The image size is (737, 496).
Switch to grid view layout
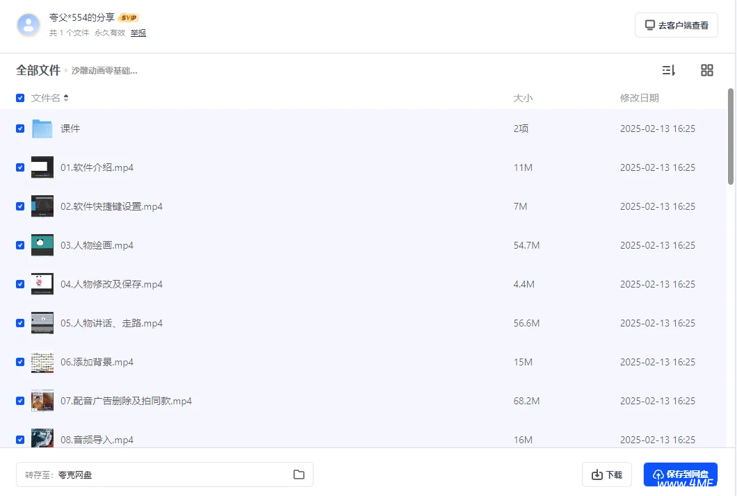coord(707,70)
